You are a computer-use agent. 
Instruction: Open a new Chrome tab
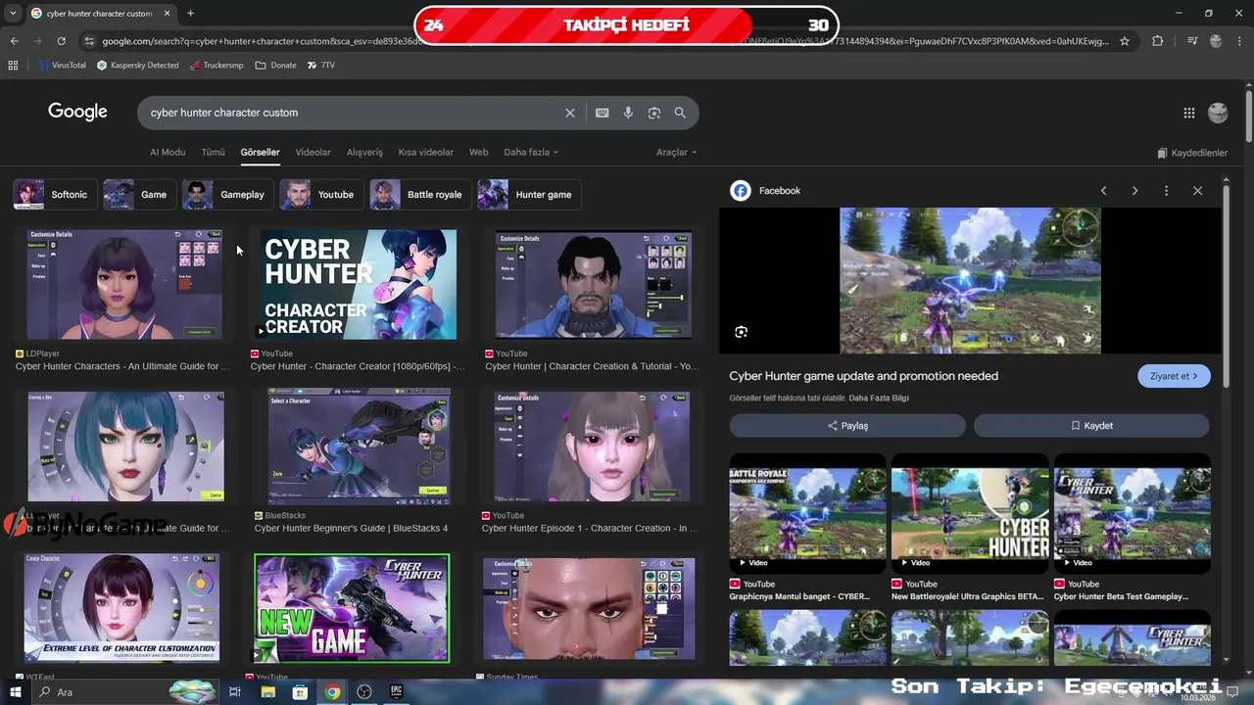coord(190,14)
